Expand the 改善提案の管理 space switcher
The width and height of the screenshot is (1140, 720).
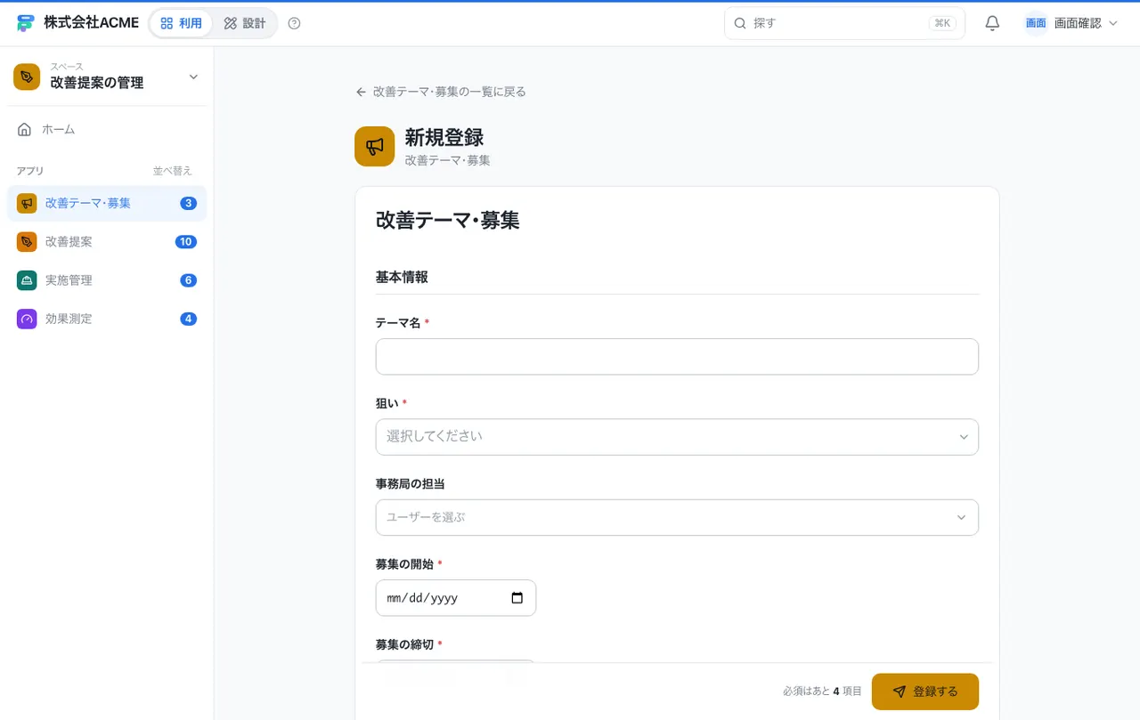click(x=107, y=77)
